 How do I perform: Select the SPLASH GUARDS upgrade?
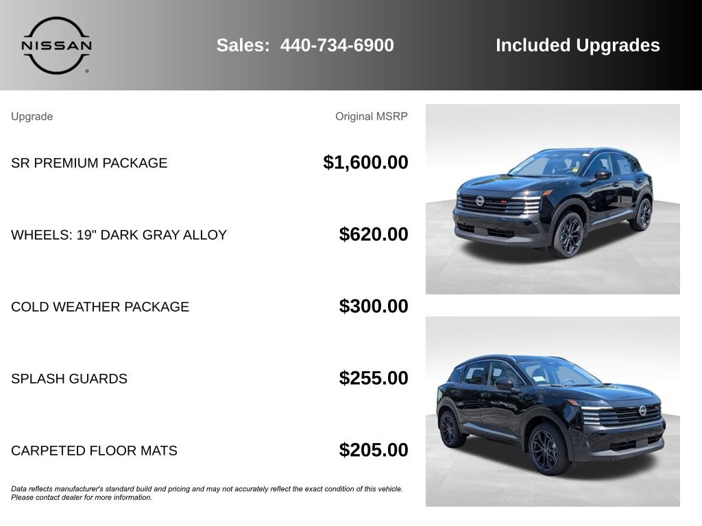point(69,379)
